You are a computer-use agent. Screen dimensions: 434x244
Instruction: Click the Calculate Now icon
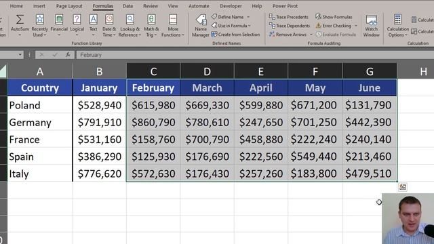tap(414, 20)
